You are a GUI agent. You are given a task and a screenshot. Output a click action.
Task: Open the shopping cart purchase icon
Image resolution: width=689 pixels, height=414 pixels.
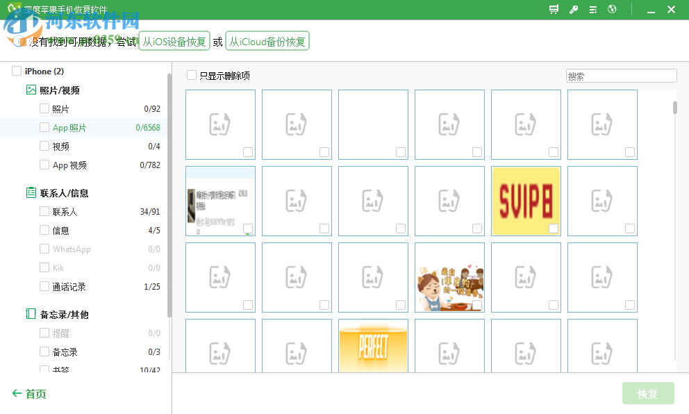[x=554, y=9]
